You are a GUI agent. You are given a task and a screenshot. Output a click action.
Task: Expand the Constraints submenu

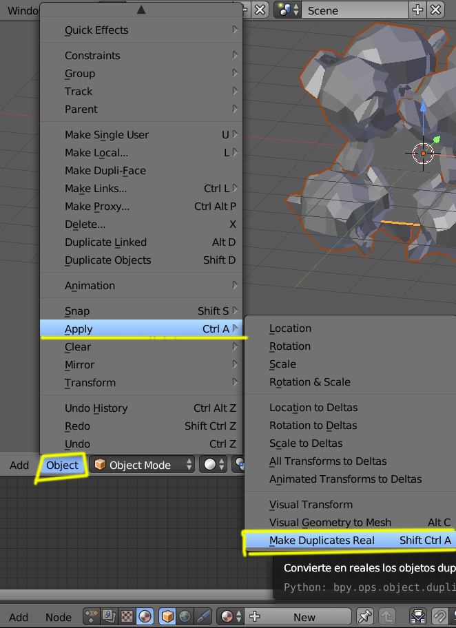[x=141, y=55]
